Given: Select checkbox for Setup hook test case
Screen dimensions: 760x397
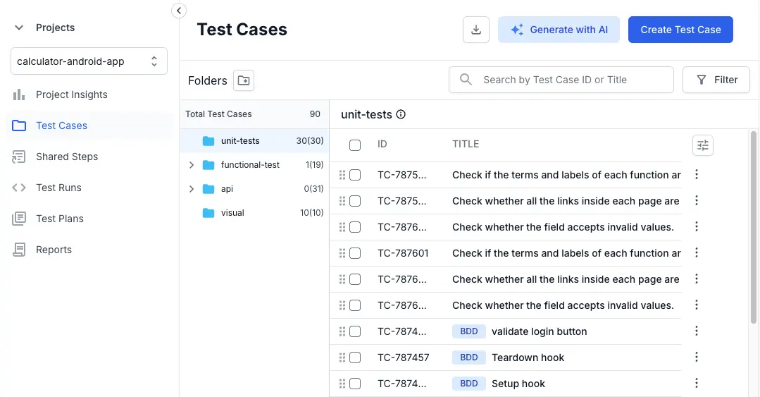Looking at the screenshot, I should click(355, 384).
